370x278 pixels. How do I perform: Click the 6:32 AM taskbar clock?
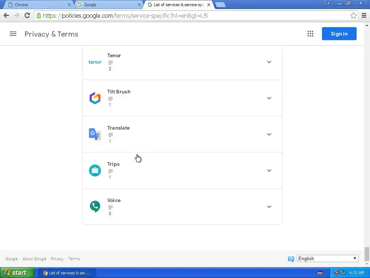[357, 273]
